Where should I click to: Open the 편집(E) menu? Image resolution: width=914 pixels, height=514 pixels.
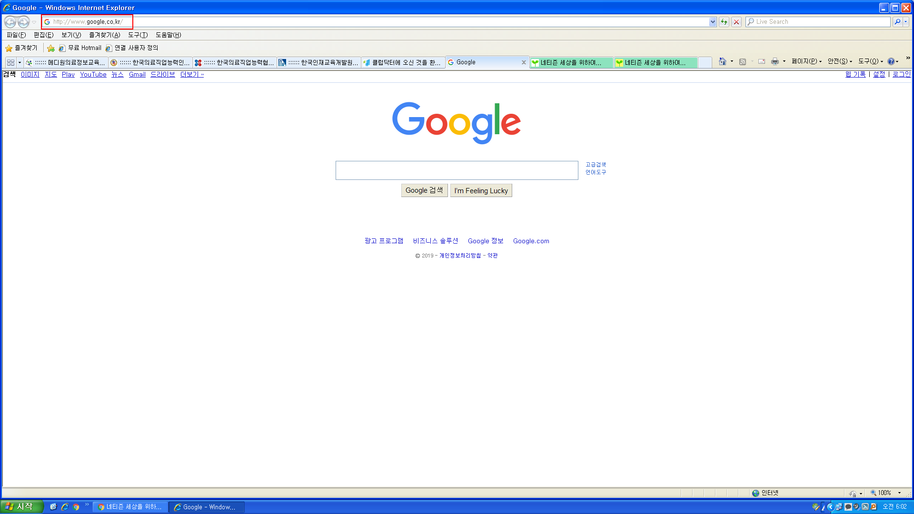pyautogui.click(x=44, y=35)
